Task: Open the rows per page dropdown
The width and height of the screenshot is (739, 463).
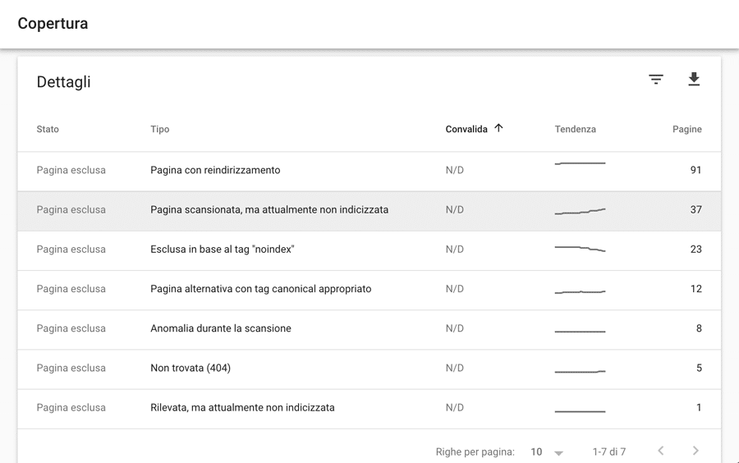Action: click(547, 452)
